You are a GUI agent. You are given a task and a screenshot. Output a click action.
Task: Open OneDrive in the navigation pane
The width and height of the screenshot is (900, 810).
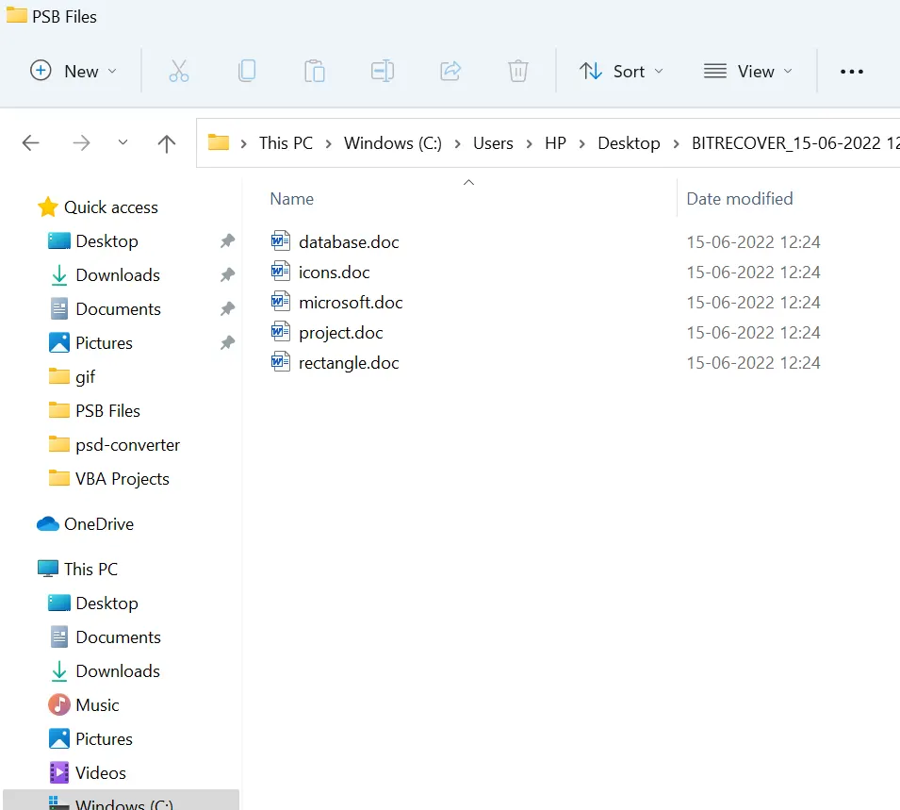tap(98, 524)
